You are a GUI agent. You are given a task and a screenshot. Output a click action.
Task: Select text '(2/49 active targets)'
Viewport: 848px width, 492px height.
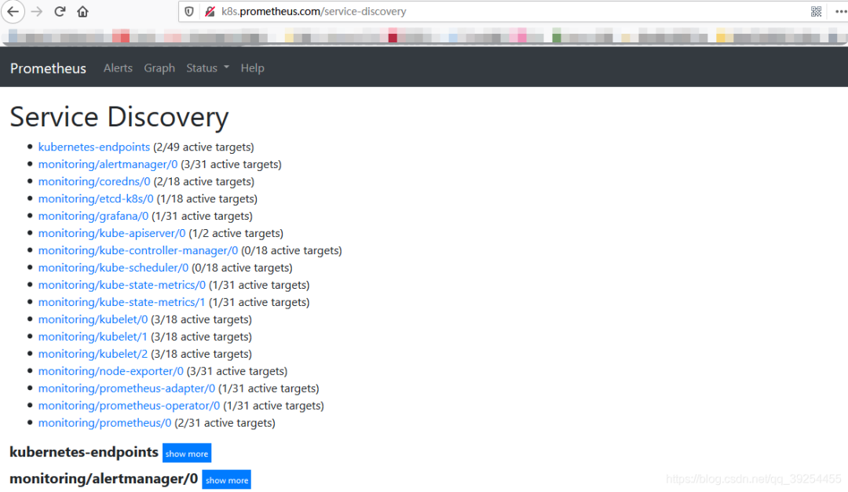tap(203, 147)
